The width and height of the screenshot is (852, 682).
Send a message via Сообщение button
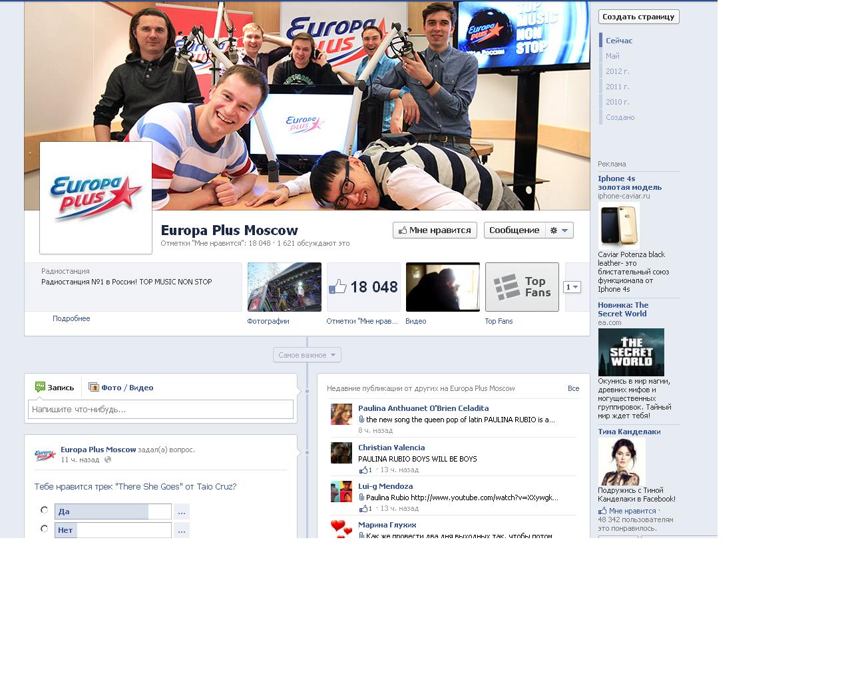pos(515,230)
